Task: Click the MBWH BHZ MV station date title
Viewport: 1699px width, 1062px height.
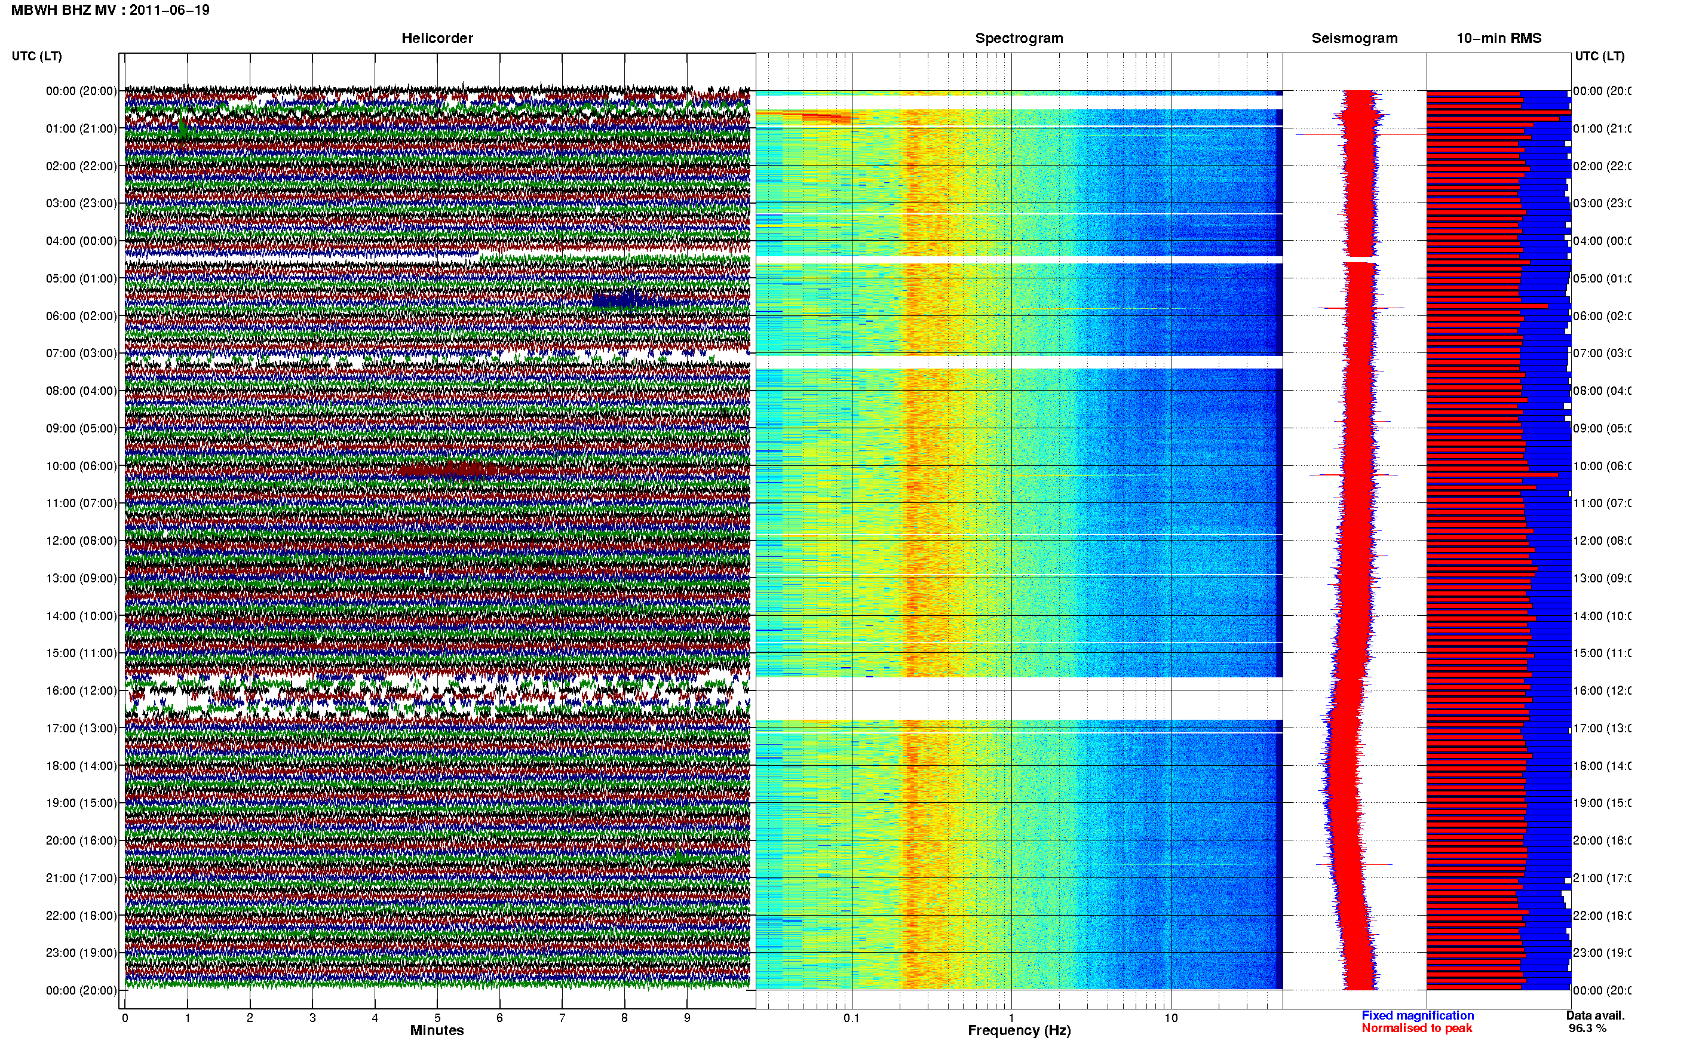Action: [111, 10]
